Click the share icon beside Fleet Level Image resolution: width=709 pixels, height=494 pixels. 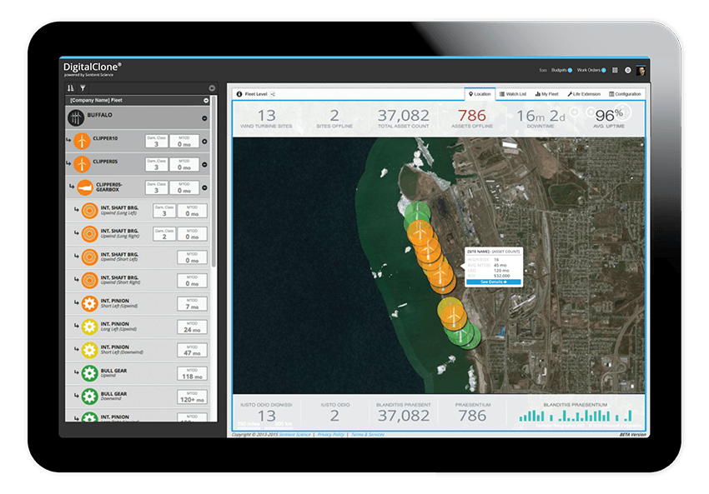click(273, 94)
